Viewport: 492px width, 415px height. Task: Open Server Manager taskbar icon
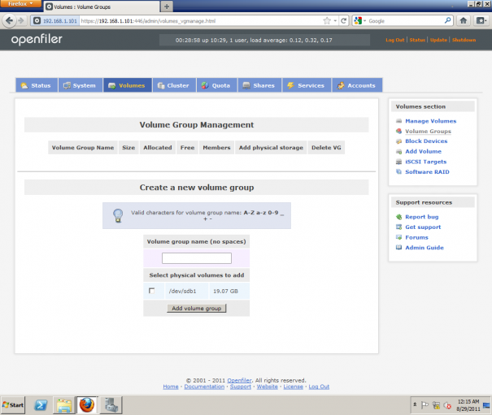tap(111, 405)
